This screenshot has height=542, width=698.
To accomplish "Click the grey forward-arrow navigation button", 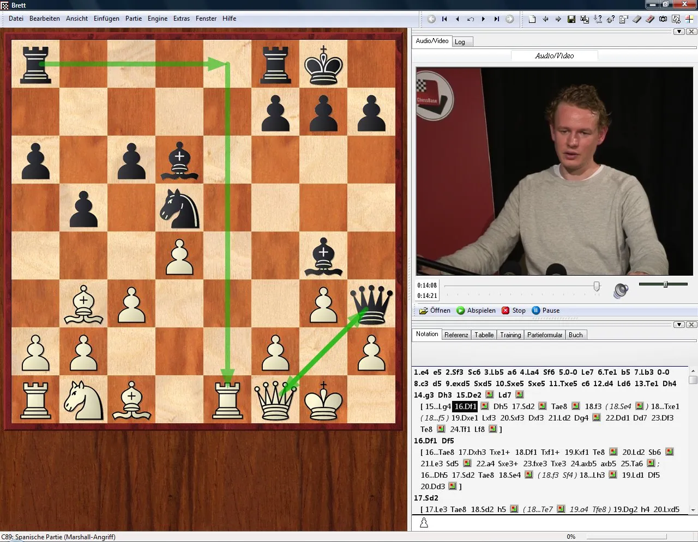I will coord(510,19).
